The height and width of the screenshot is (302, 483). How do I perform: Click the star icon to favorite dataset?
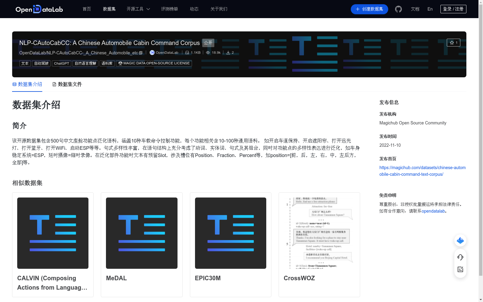coord(452,43)
